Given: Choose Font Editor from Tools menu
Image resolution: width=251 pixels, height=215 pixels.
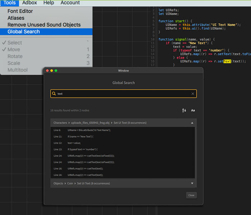Looking at the screenshot, I should (20, 11).
